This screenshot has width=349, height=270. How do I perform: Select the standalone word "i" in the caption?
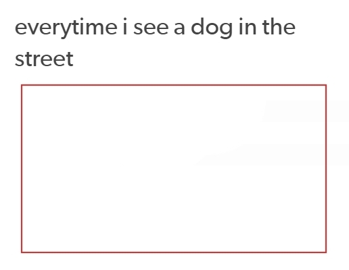pyautogui.click(x=125, y=26)
